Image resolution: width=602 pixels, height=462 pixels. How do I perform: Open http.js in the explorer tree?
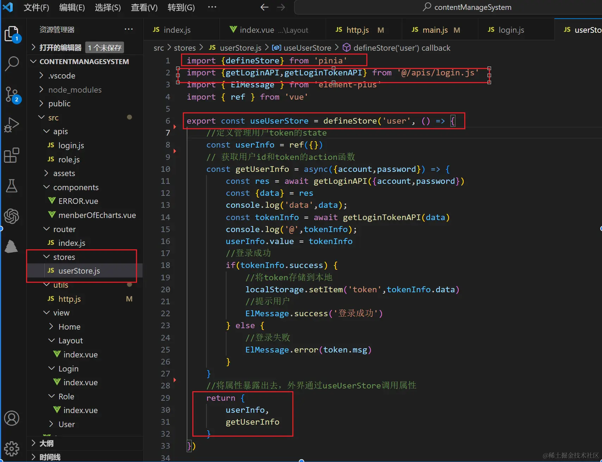85,299
